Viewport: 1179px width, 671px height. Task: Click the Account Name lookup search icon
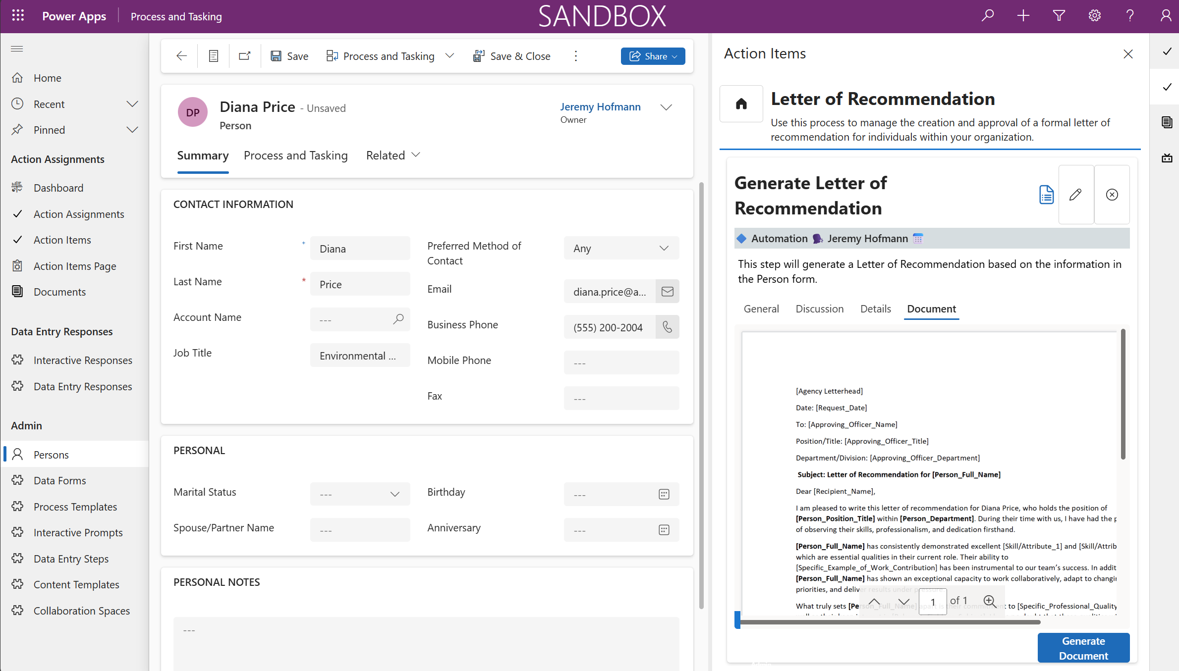click(398, 319)
